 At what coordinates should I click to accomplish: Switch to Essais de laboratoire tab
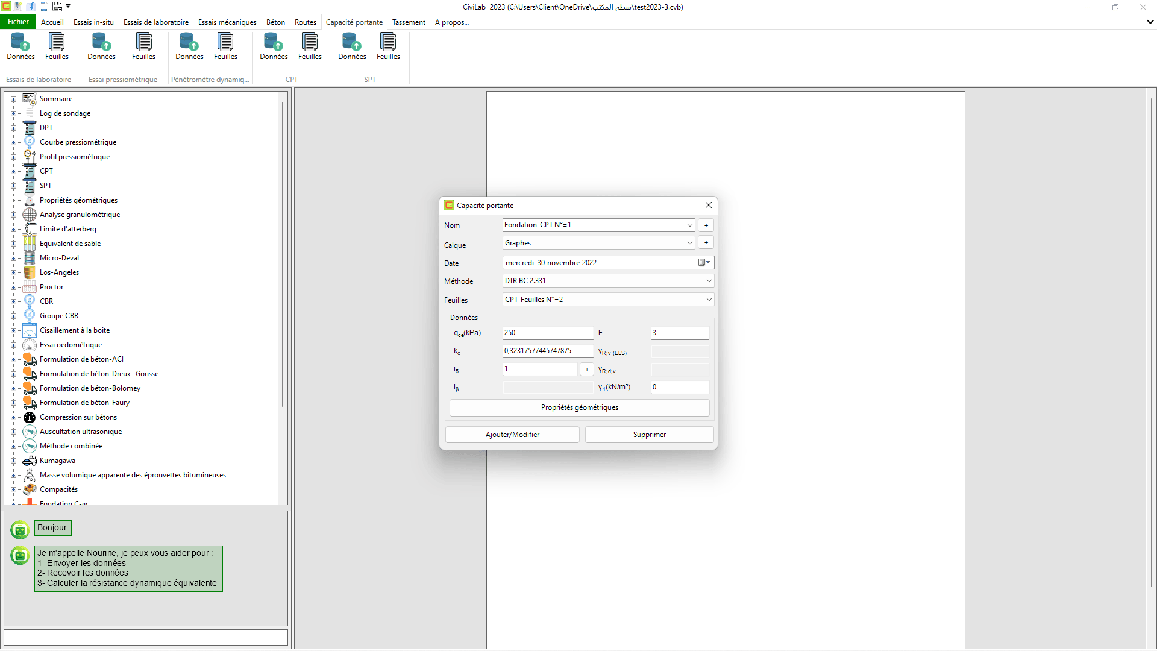coord(156,22)
